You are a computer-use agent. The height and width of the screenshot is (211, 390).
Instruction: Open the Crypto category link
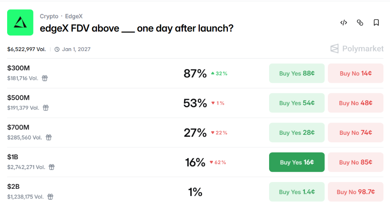tap(49, 16)
